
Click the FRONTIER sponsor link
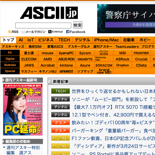141,53
